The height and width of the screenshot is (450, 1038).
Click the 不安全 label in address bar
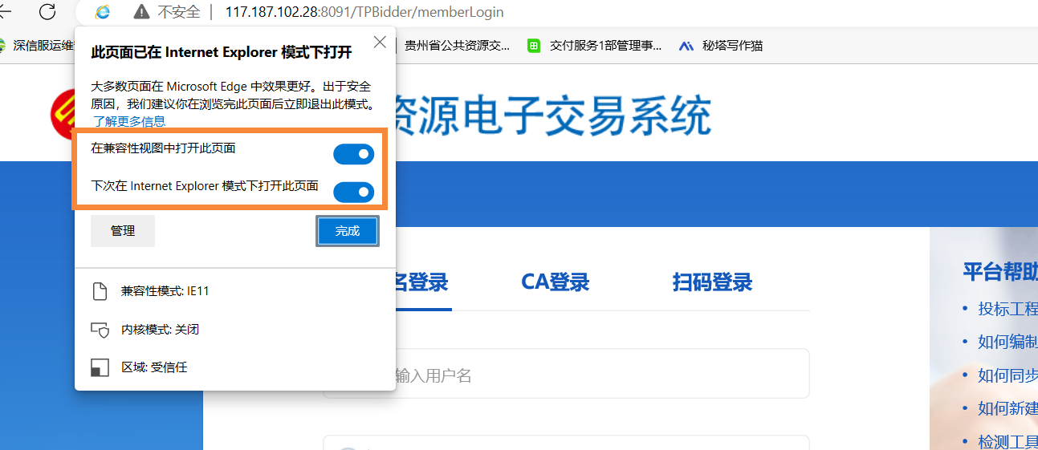[178, 12]
